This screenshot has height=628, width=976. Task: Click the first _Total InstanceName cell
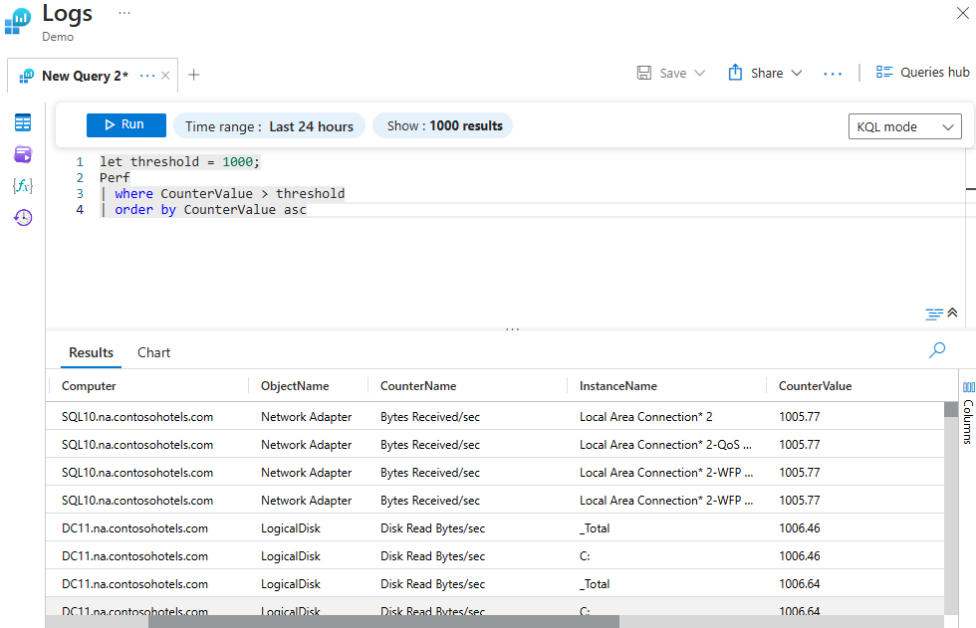tap(595, 528)
